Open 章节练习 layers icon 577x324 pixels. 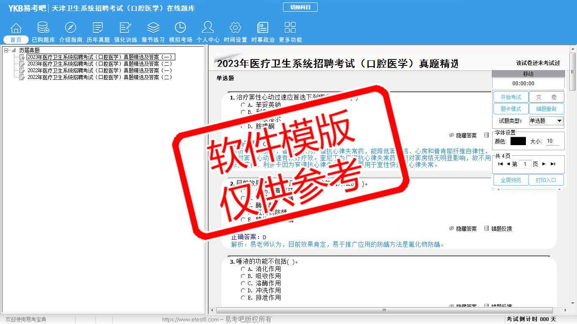pyautogui.click(x=153, y=28)
